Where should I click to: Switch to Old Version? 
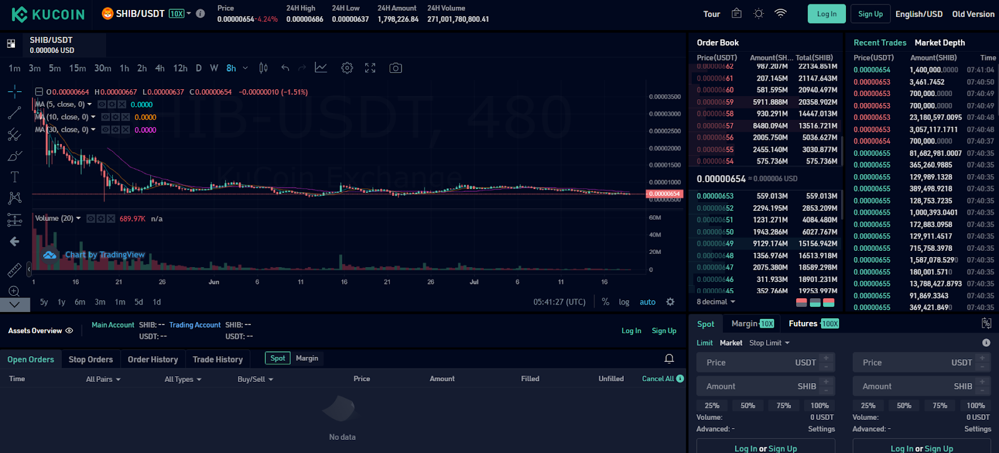(x=973, y=14)
